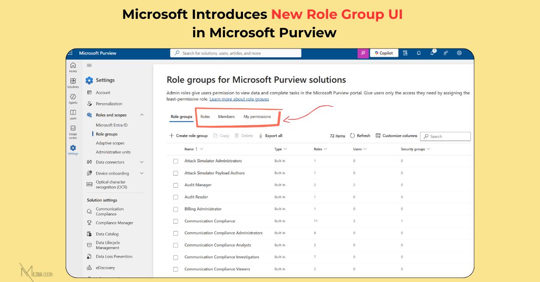Select Settings in left rail

[x=73, y=150]
